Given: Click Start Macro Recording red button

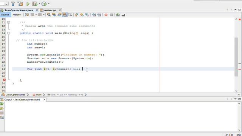Looking at the screenshot, I should coord(106,15).
